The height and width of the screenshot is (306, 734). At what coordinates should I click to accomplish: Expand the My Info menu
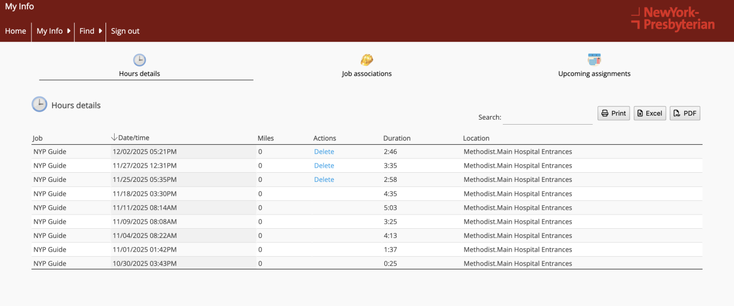pos(53,31)
